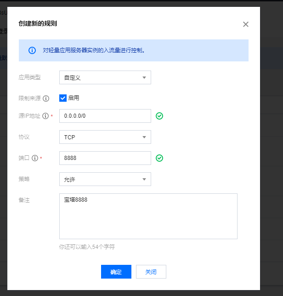
Task: Click the port field containing 8888
Action: [105, 158]
